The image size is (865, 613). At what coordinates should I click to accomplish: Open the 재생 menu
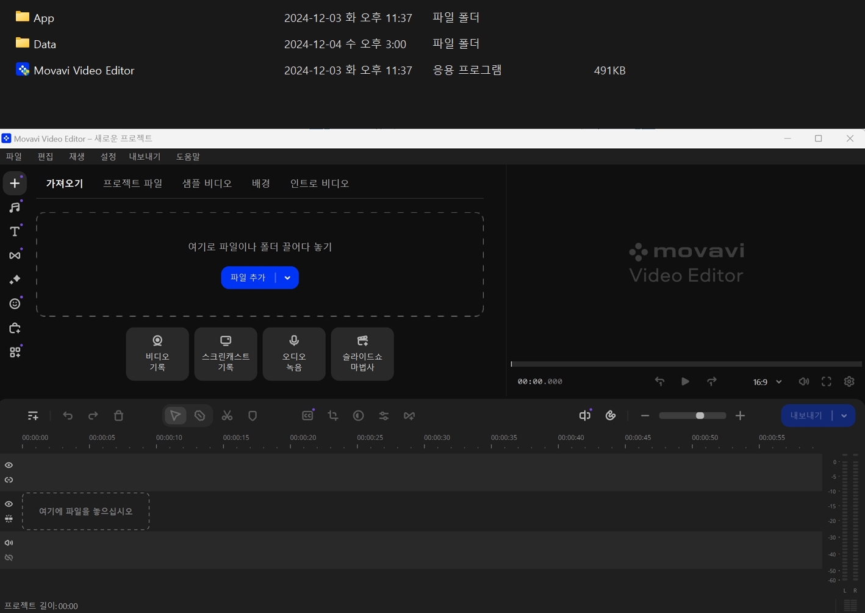tap(77, 157)
